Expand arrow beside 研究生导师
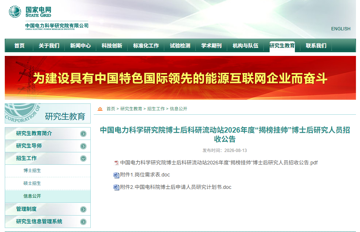This screenshot has height=232, width=360. tap(83, 146)
